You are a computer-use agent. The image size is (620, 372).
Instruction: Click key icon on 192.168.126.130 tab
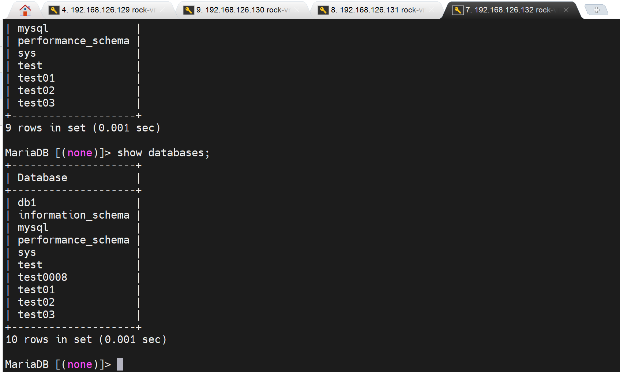(188, 10)
